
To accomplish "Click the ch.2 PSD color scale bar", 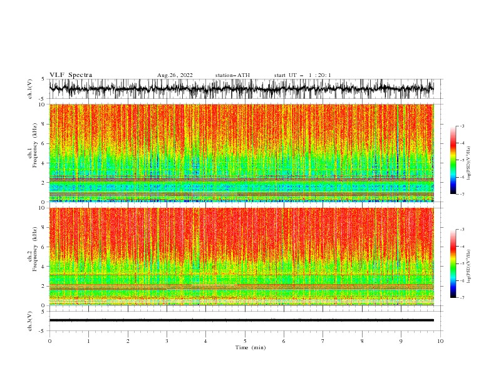I will point(453,263).
